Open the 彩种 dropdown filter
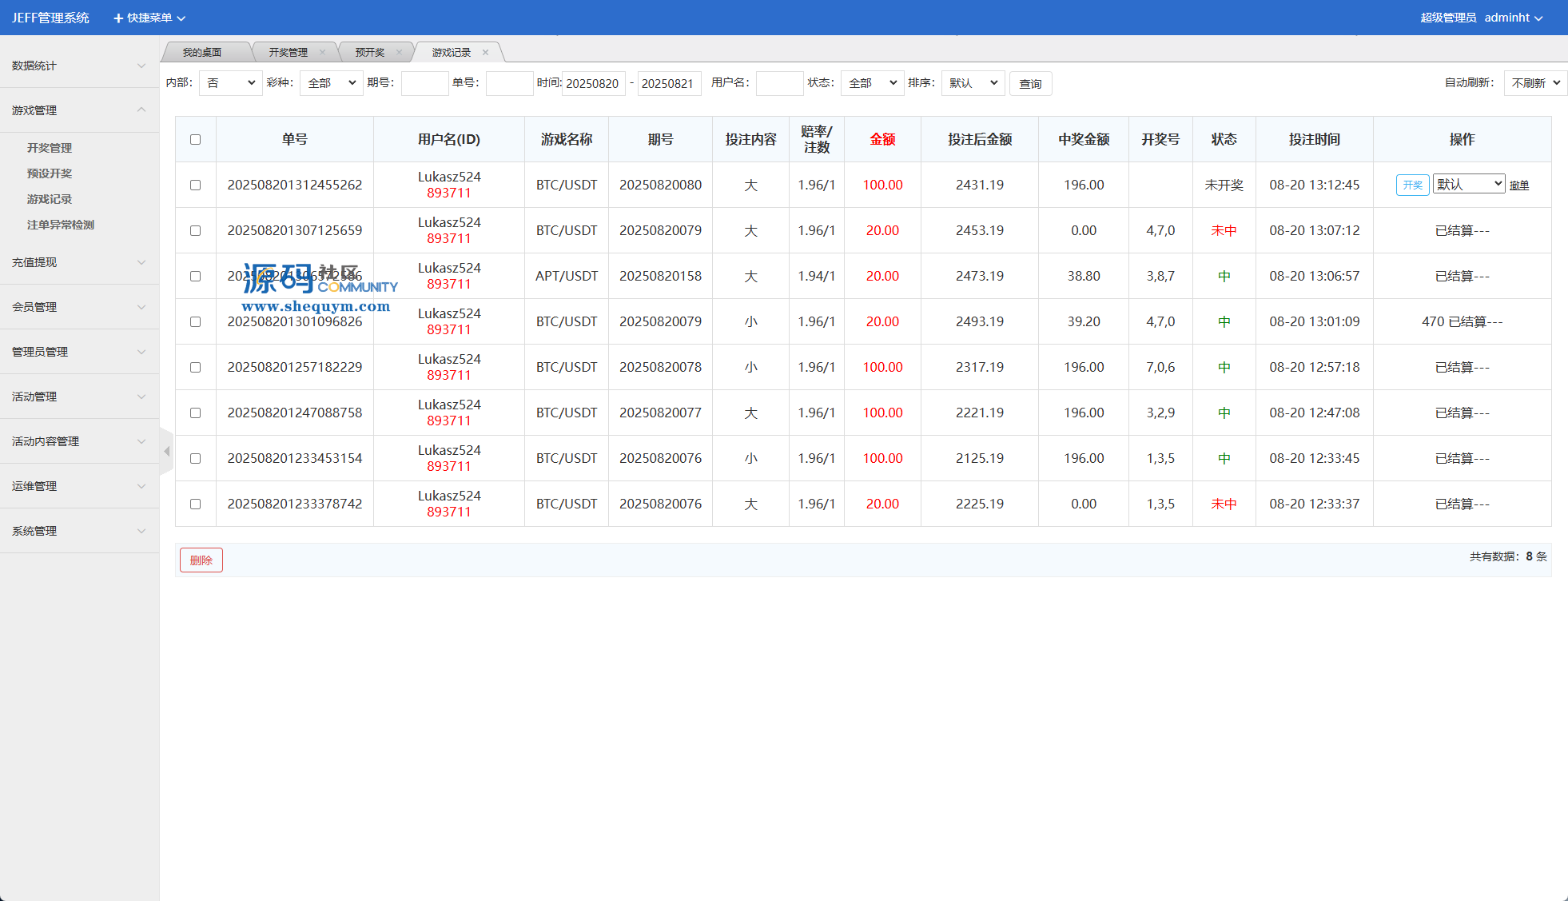1568x901 pixels. (x=332, y=83)
